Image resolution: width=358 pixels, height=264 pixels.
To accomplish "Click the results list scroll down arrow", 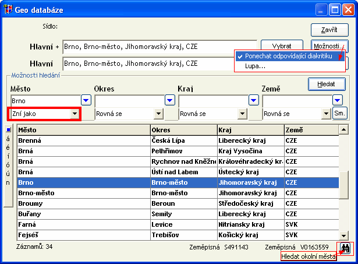I will click(343, 235).
